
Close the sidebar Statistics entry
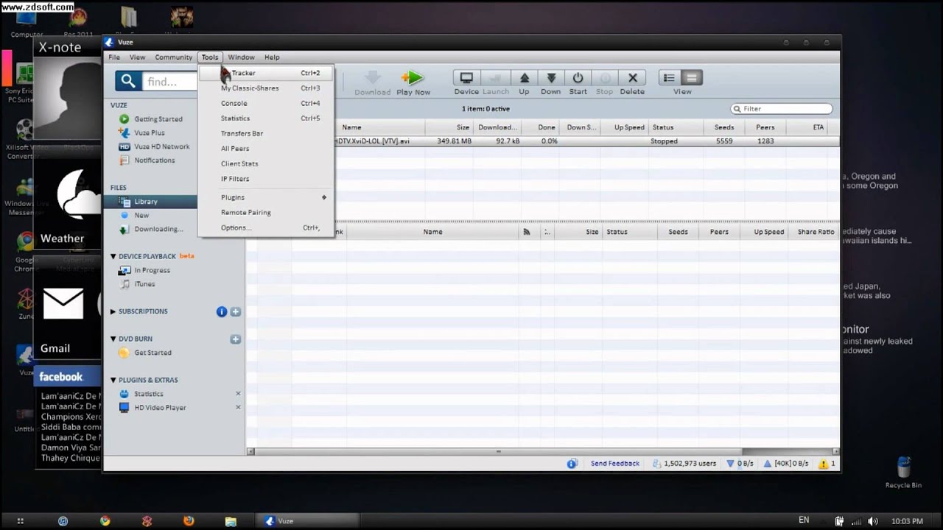pos(238,394)
